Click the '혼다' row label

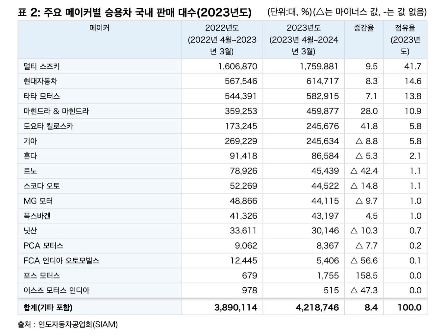[x=30, y=156]
